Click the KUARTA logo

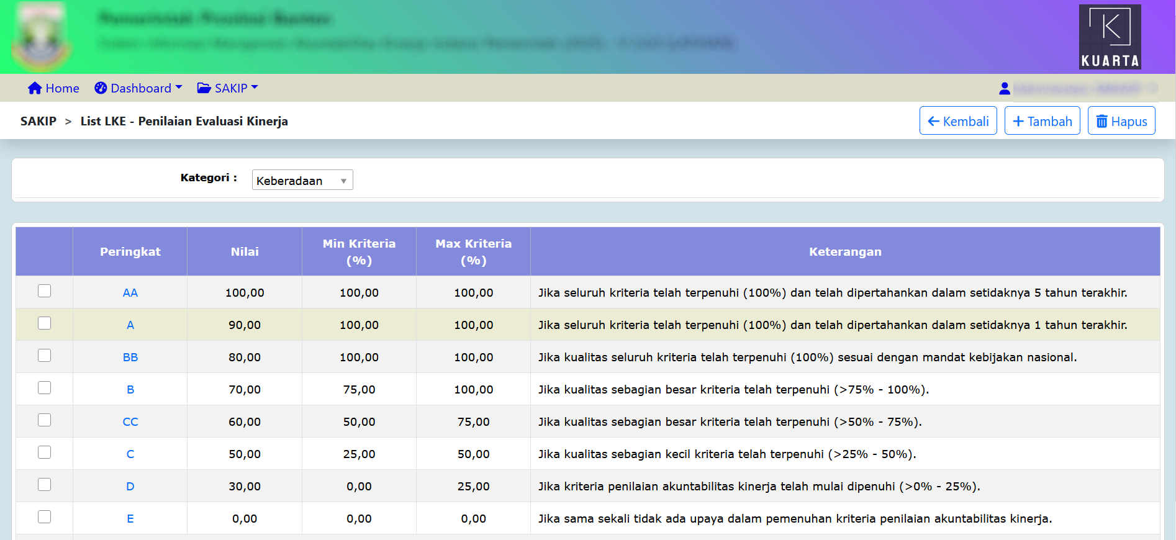point(1110,37)
